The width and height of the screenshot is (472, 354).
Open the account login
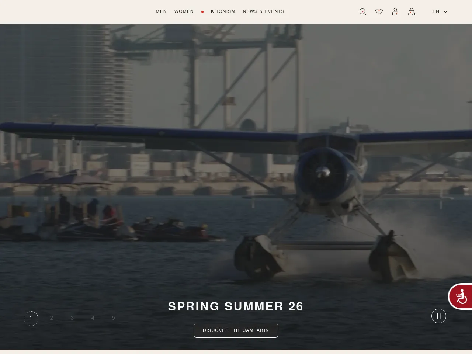(x=395, y=11)
